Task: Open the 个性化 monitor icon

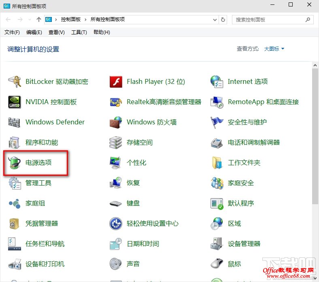Action: click(x=115, y=163)
